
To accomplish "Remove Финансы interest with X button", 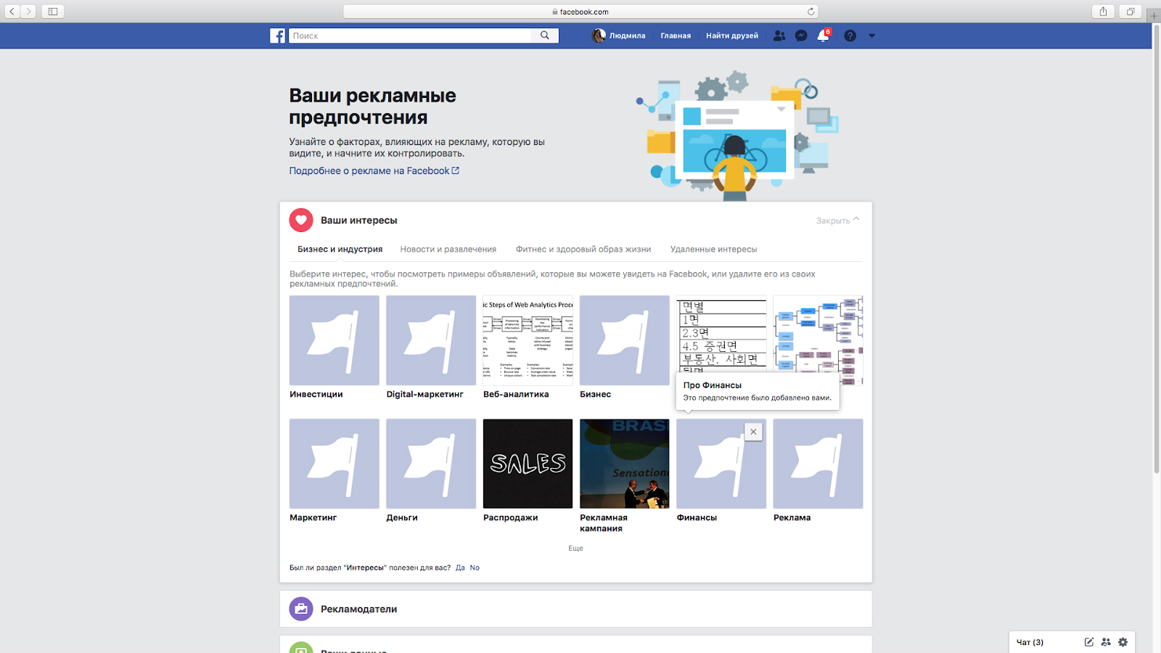I will 753,432.
